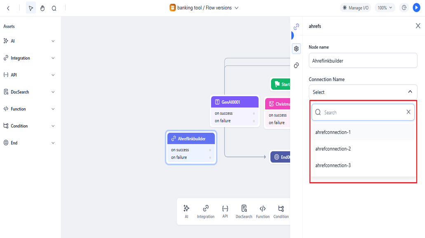The width and height of the screenshot is (425, 238).
Task: Select the pointer cursor tool
Action: click(31, 8)
